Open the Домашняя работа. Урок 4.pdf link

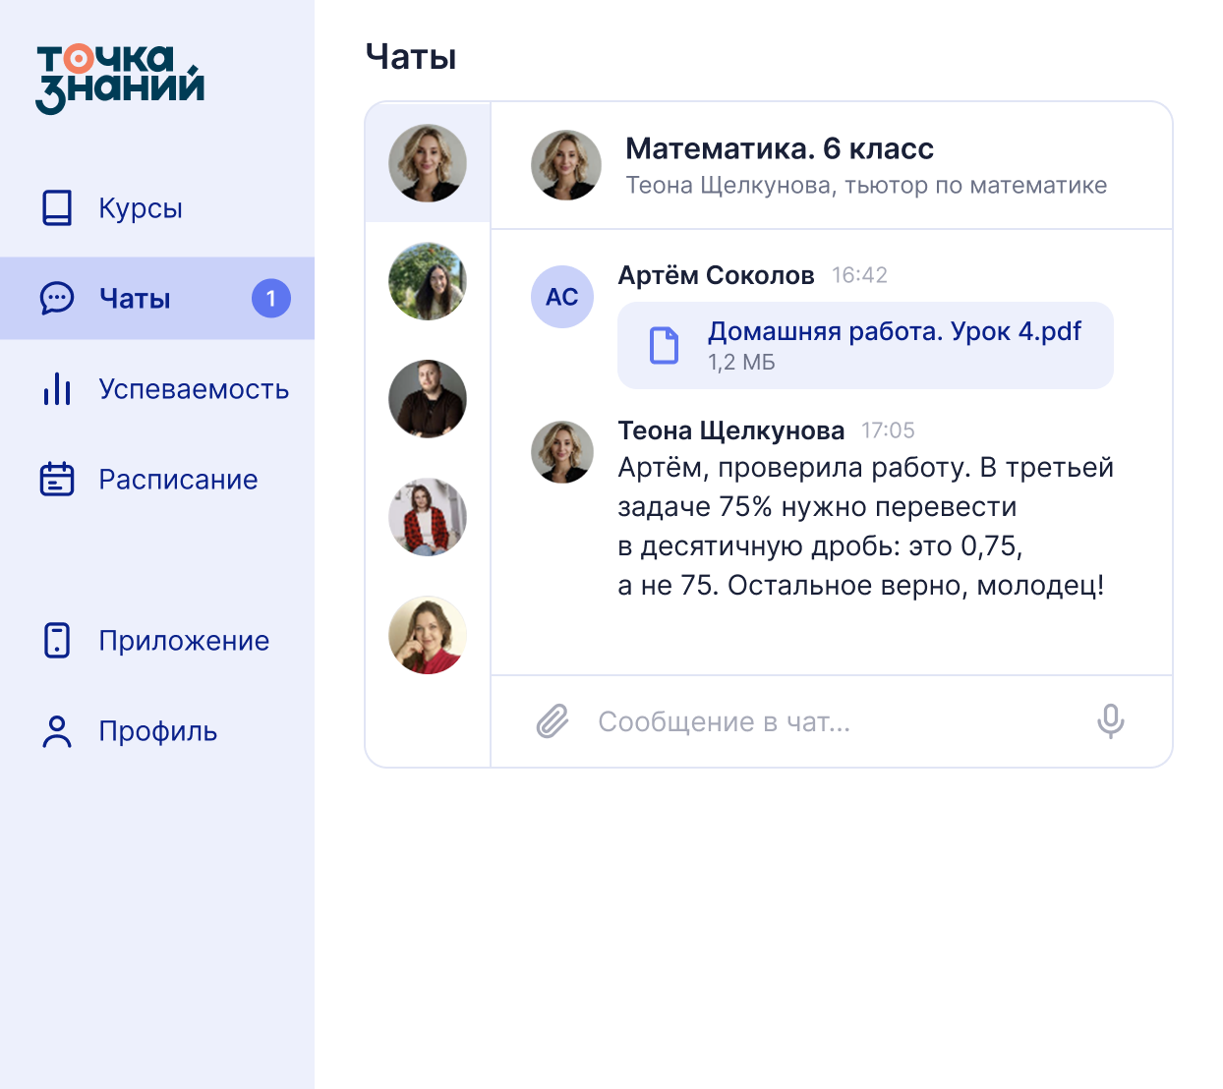pyautogui.click(x=895, y=331)
